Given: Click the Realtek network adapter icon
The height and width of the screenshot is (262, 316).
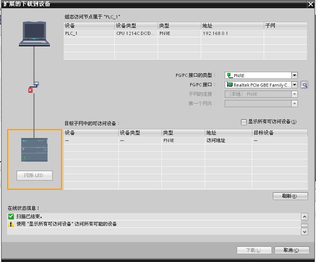Looking at the screenshot, I should click(230, 85).
